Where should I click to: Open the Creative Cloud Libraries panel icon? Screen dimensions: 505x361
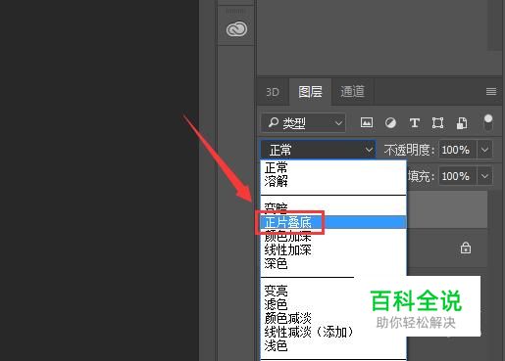coord(236,29)
